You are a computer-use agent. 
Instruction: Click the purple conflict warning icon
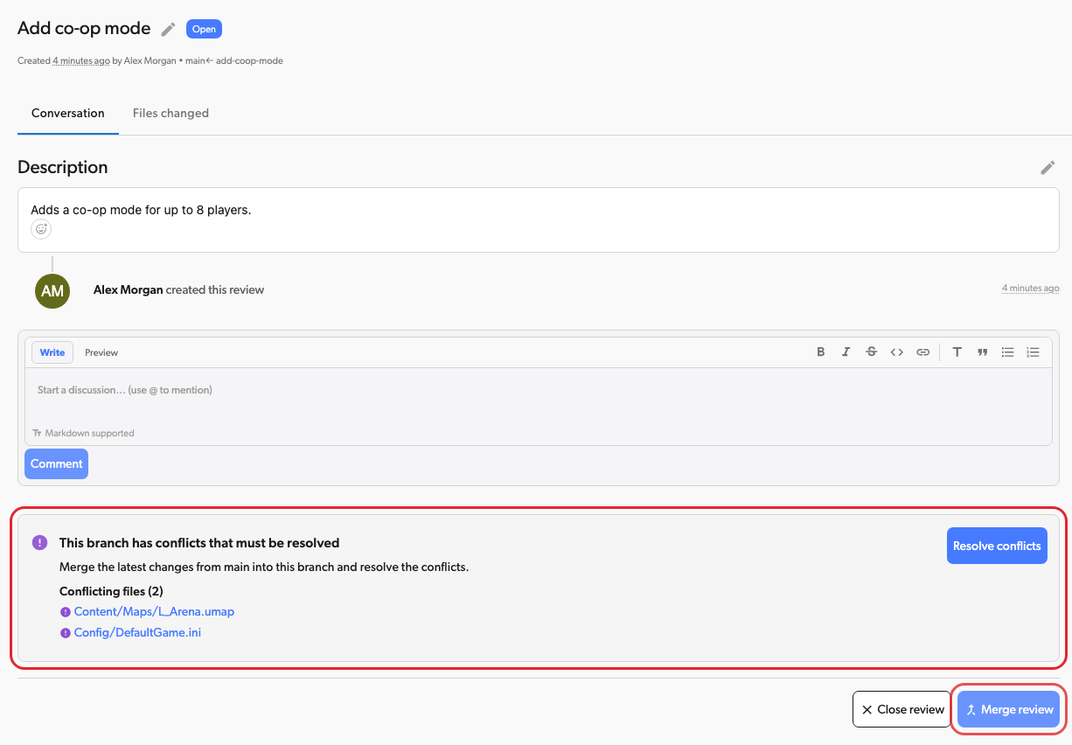pos(39,542)
